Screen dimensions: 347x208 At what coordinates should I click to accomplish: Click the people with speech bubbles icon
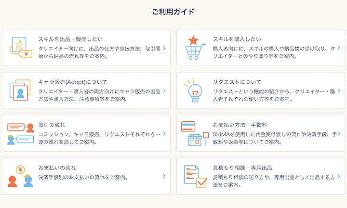[x=20, y=133]
